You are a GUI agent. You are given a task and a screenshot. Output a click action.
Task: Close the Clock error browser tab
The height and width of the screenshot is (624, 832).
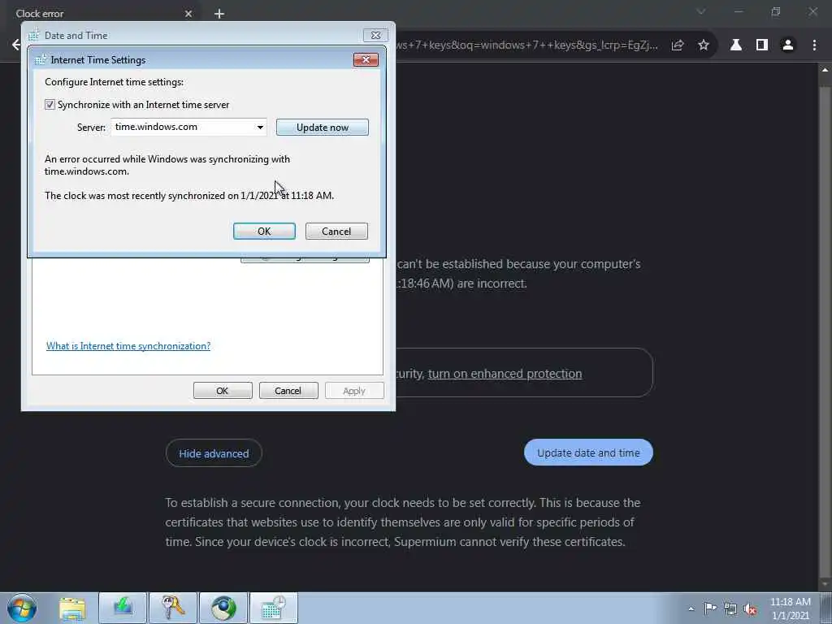188,14
